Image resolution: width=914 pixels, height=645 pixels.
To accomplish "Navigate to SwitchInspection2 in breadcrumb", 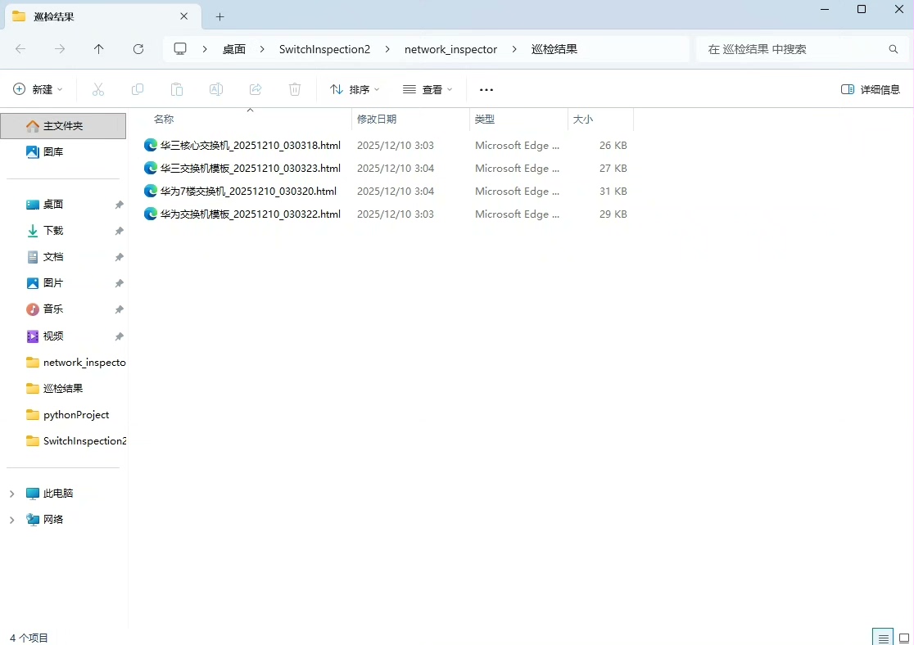I will tap(324, 49).
